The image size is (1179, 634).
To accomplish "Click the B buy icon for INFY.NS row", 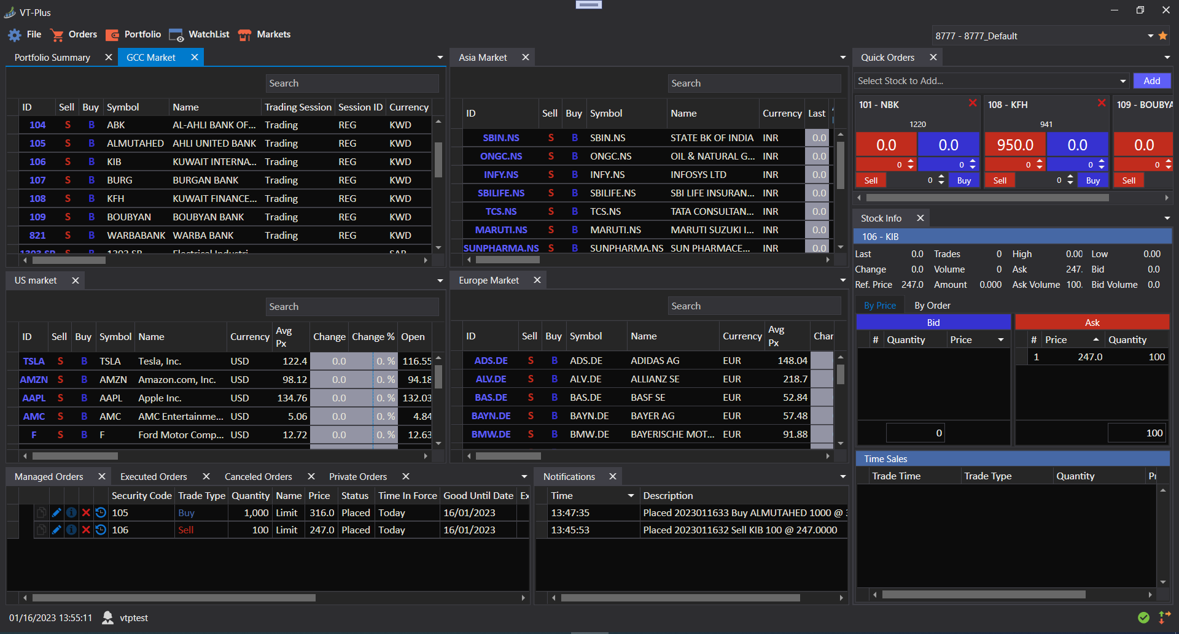I will [x=575, y=174].
